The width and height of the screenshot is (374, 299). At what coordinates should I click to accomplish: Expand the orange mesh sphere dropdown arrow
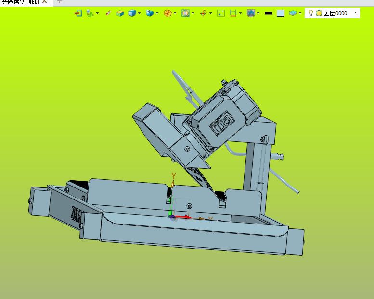pyautogui.click(x=175, y=13)
